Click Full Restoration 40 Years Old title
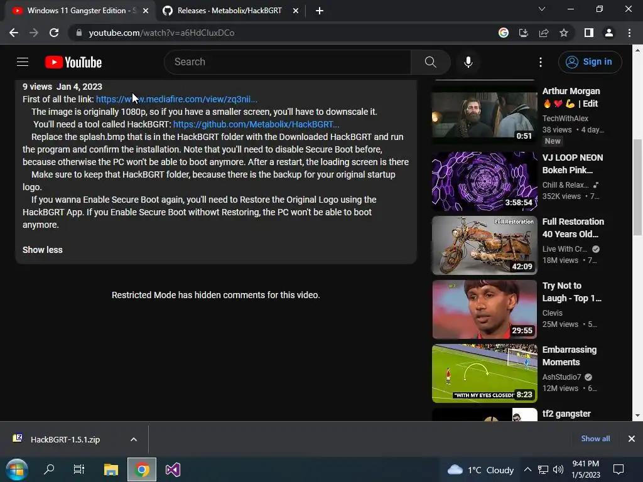 point(573,228)
